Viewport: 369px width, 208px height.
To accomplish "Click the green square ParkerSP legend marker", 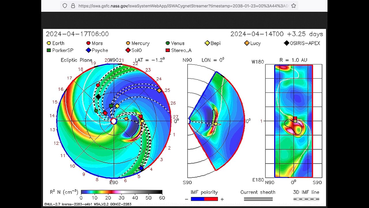I will (49, 50).
